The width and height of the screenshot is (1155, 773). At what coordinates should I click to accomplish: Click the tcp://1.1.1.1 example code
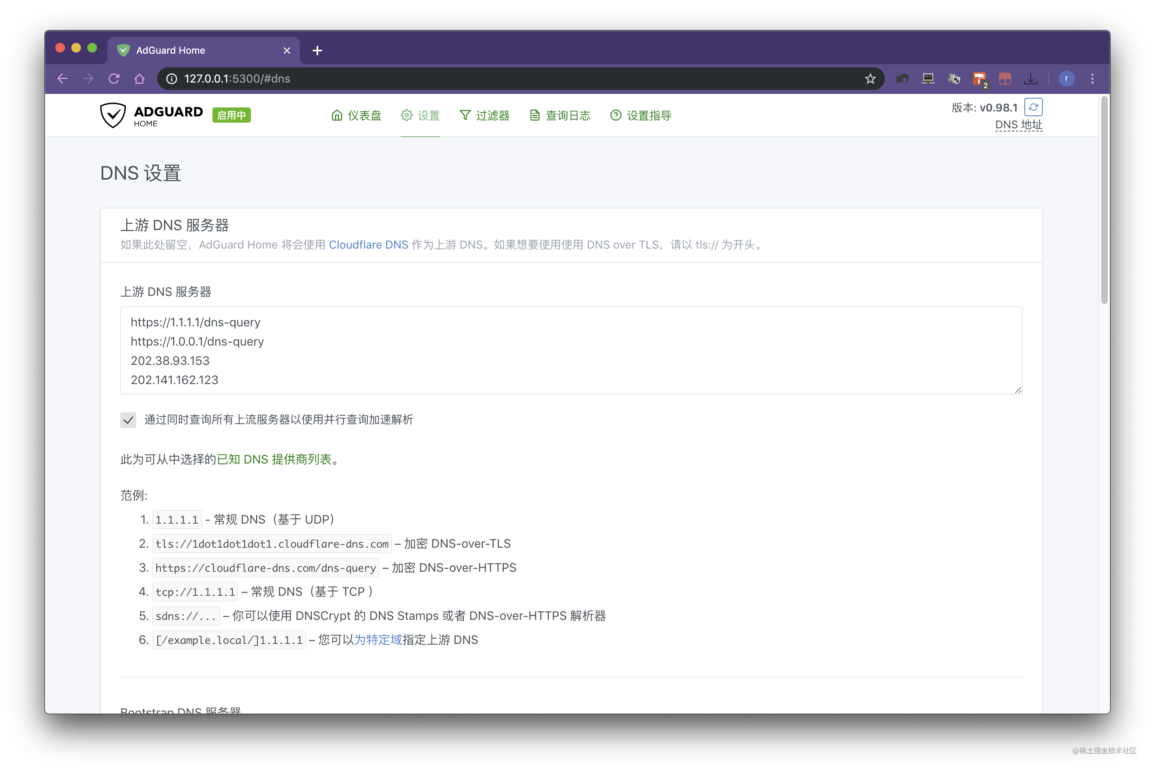[195, 592]
